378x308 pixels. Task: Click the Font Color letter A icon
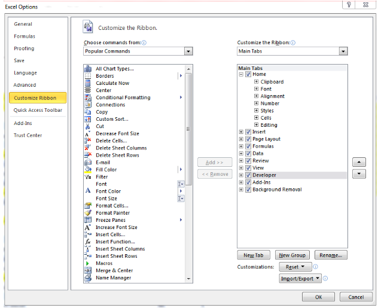88,191
